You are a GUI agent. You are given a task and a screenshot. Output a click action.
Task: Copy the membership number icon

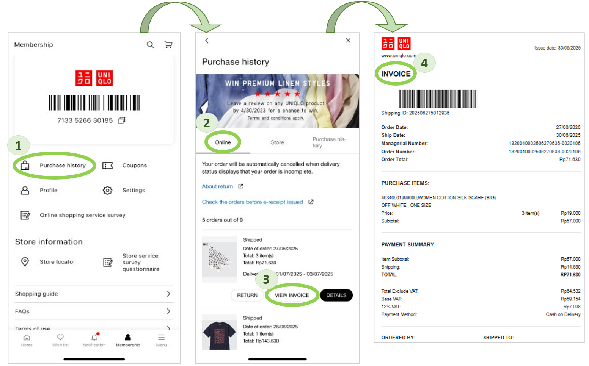[122, 120]
